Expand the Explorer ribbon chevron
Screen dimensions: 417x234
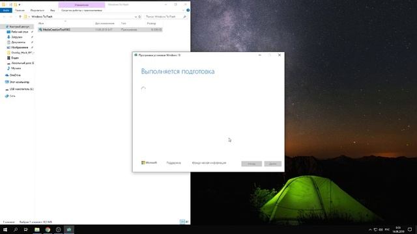(x=183, y=10)
